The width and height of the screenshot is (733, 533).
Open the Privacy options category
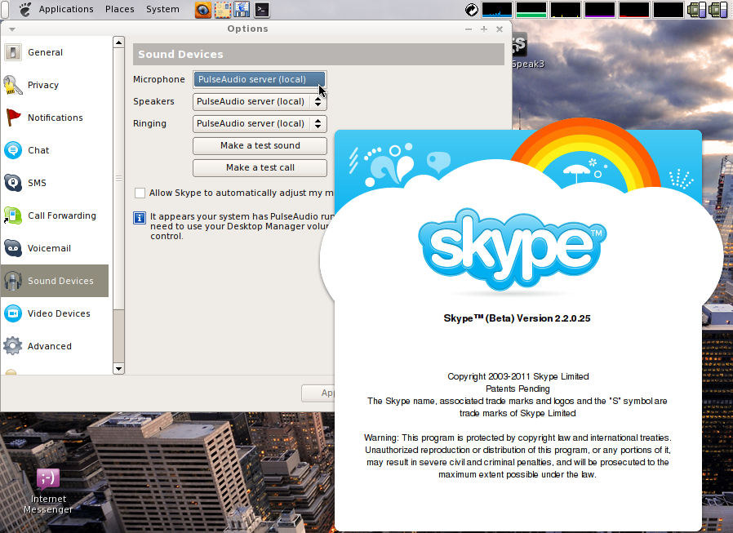(x=55, y=85)
